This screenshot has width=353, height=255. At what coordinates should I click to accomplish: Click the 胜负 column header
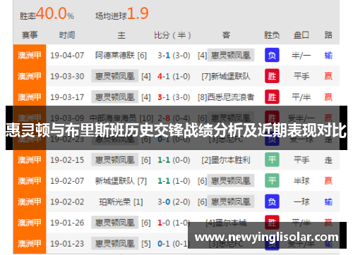(272, 35)
